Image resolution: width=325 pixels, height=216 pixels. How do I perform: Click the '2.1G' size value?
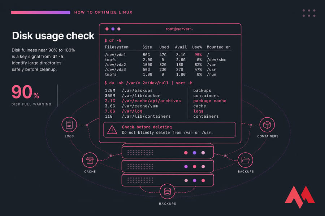coord(110,101)
